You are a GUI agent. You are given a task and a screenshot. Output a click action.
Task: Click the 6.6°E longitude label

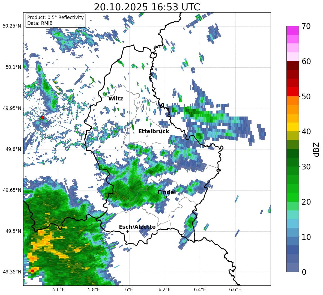[x=235, y=290]
